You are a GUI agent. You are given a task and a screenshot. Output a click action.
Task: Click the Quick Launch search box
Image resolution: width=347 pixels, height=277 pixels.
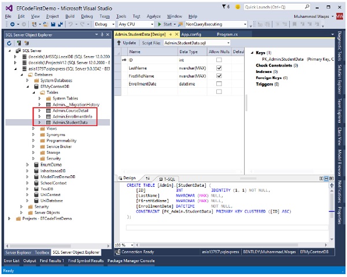pyautogui.click(x=275, y=8)
